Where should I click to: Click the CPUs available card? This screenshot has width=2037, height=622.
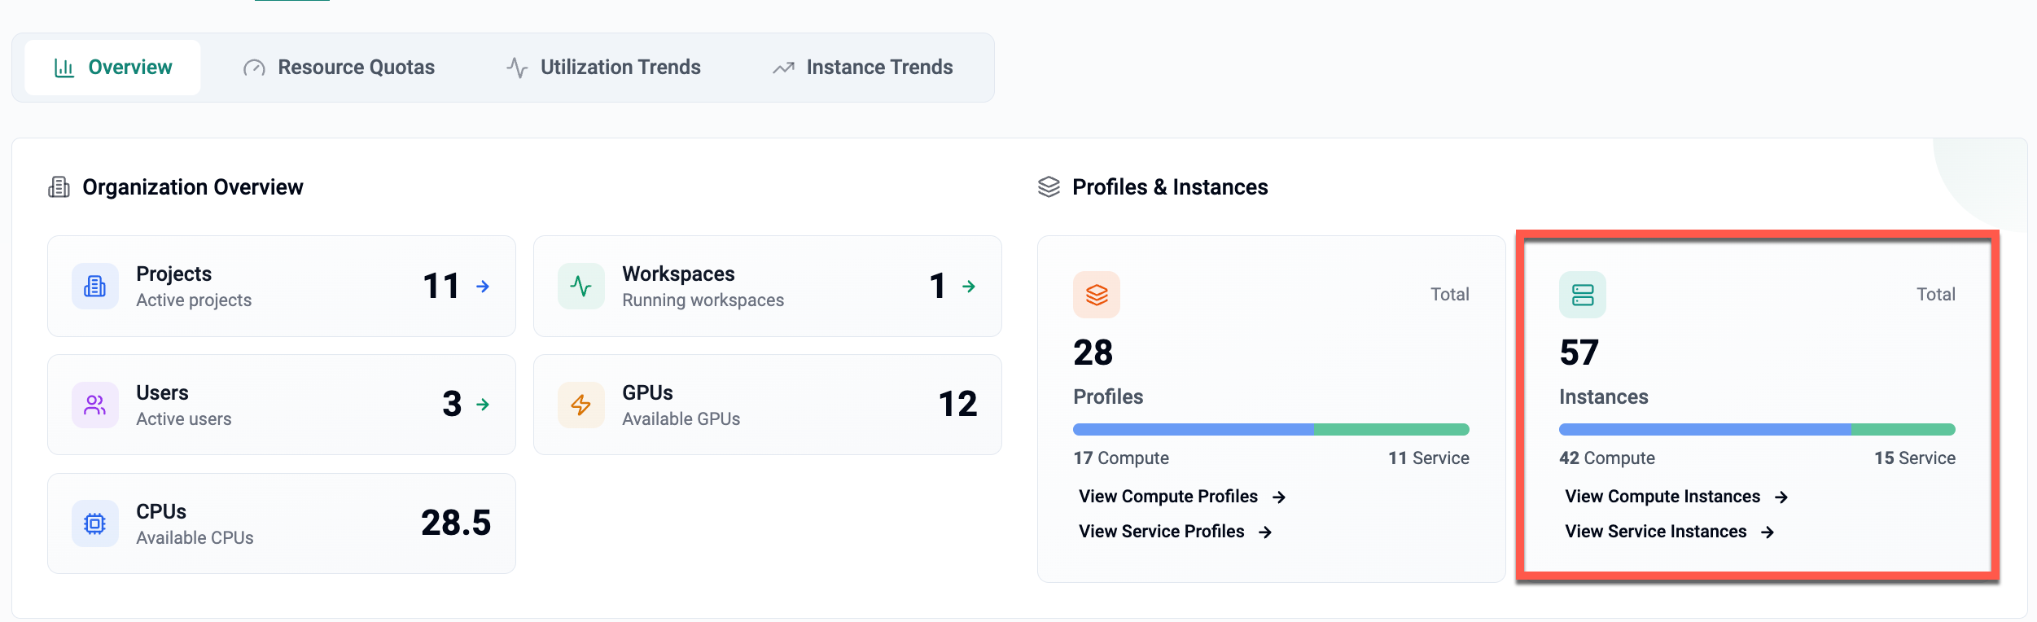point(281,523)
